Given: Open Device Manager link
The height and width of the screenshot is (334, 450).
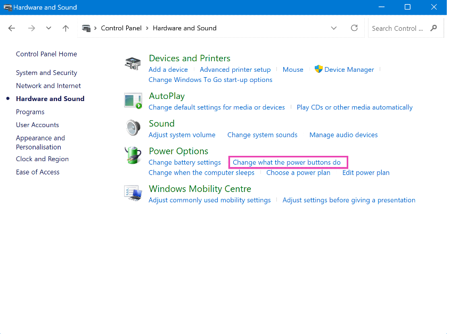Looking at the screenshot, I should click(349, 70).
